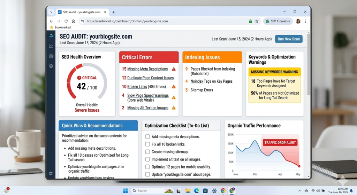
Task: Tick the 'Create missing sitemap' checkbox
Action: coord(147,152)
